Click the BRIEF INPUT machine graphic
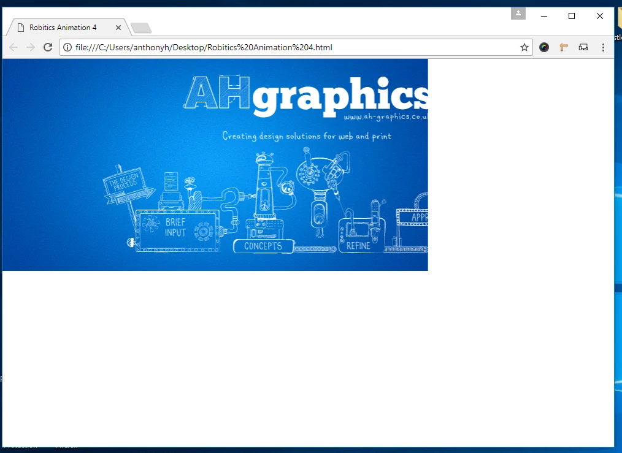 pyautogui.click(x=177, y=230)
